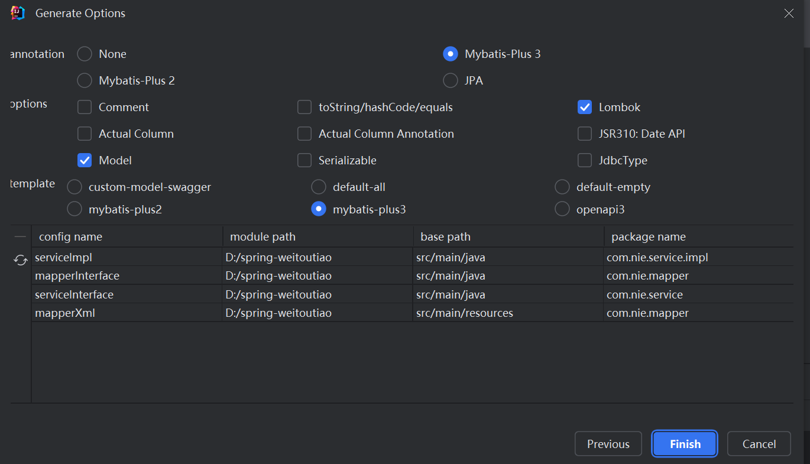Select default-all template
The image size is (810, 464).
(319, 187)
